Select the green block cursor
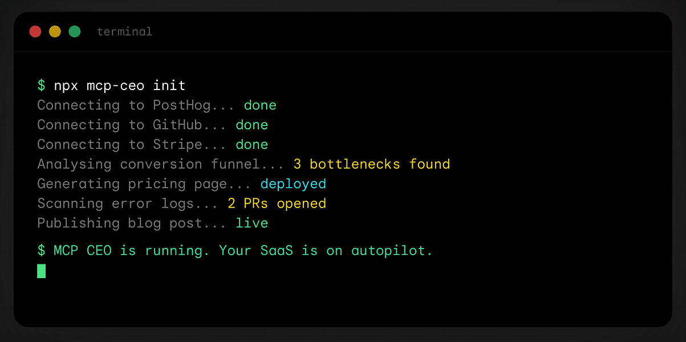 (x=40, y=271)
